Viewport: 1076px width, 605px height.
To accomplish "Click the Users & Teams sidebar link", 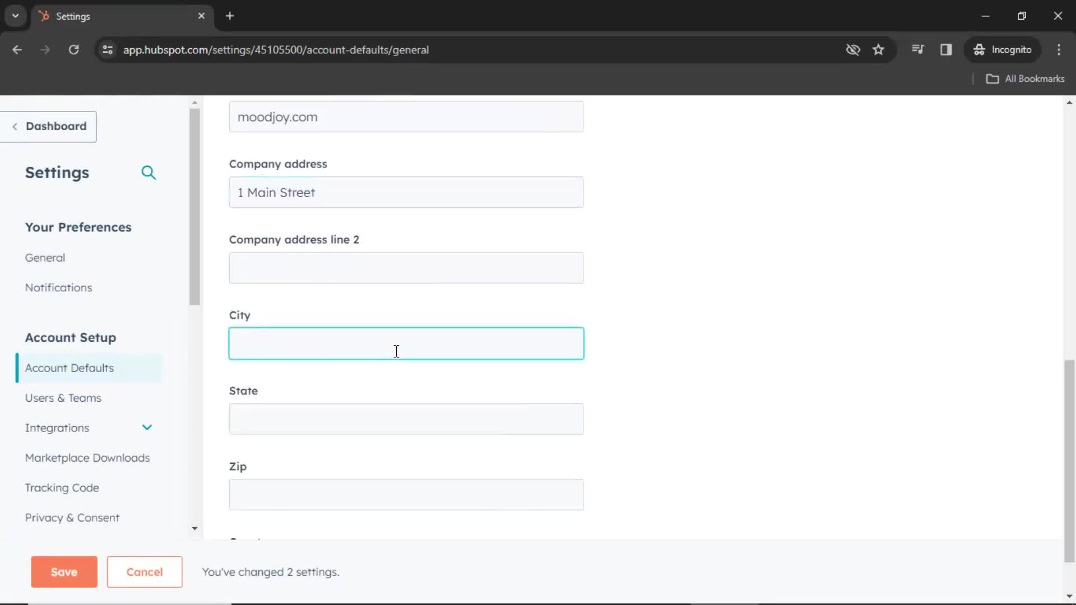I will 63,397.
